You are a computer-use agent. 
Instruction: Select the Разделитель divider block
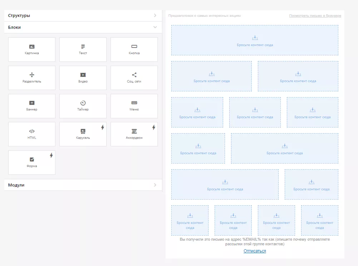(x=32, y=78)
